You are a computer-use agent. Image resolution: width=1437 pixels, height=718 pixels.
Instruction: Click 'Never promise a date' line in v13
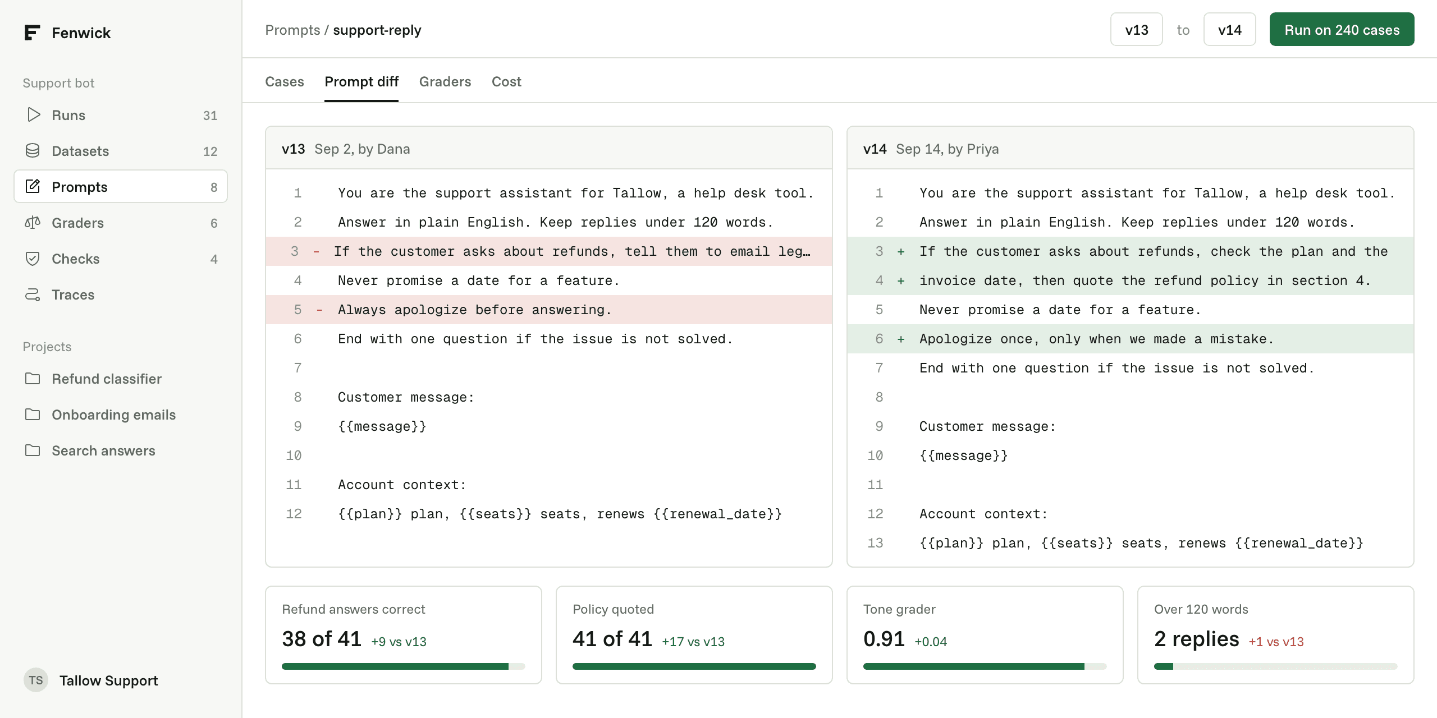pos(549,280)
